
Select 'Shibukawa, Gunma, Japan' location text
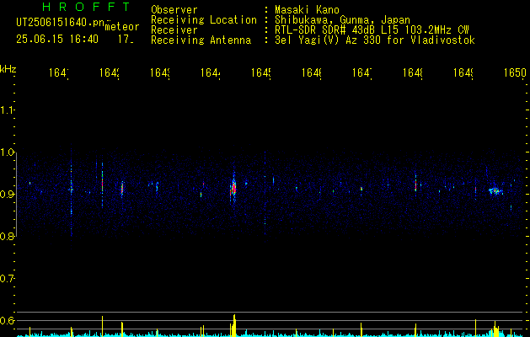pos(342,19)
